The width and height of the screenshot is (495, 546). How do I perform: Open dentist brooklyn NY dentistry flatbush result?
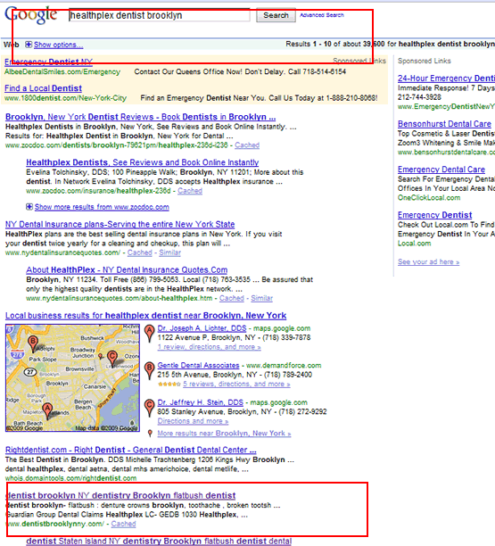click(120, 495)
